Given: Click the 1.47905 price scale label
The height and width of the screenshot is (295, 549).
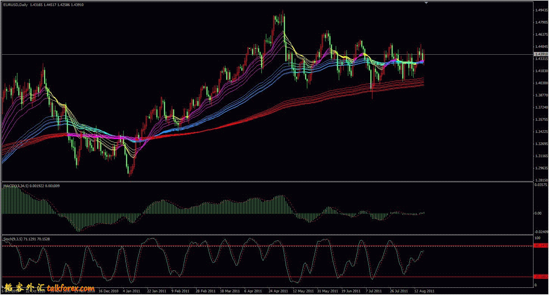Looking at the screenshot, I should [x=541, y=22].
